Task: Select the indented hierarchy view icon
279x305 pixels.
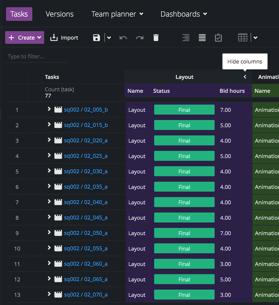Action: click(186, 38)
